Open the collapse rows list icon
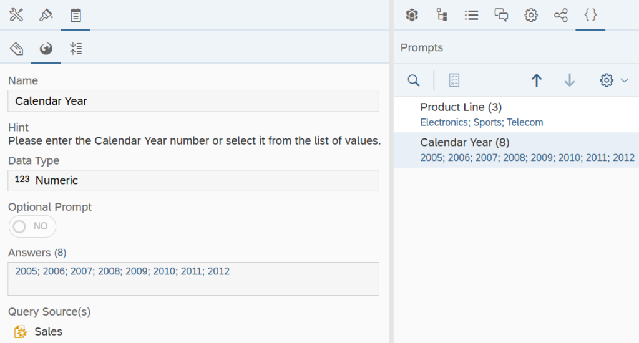Image resolution: width=639 pixels, height=343 pixels. (76, 49)
